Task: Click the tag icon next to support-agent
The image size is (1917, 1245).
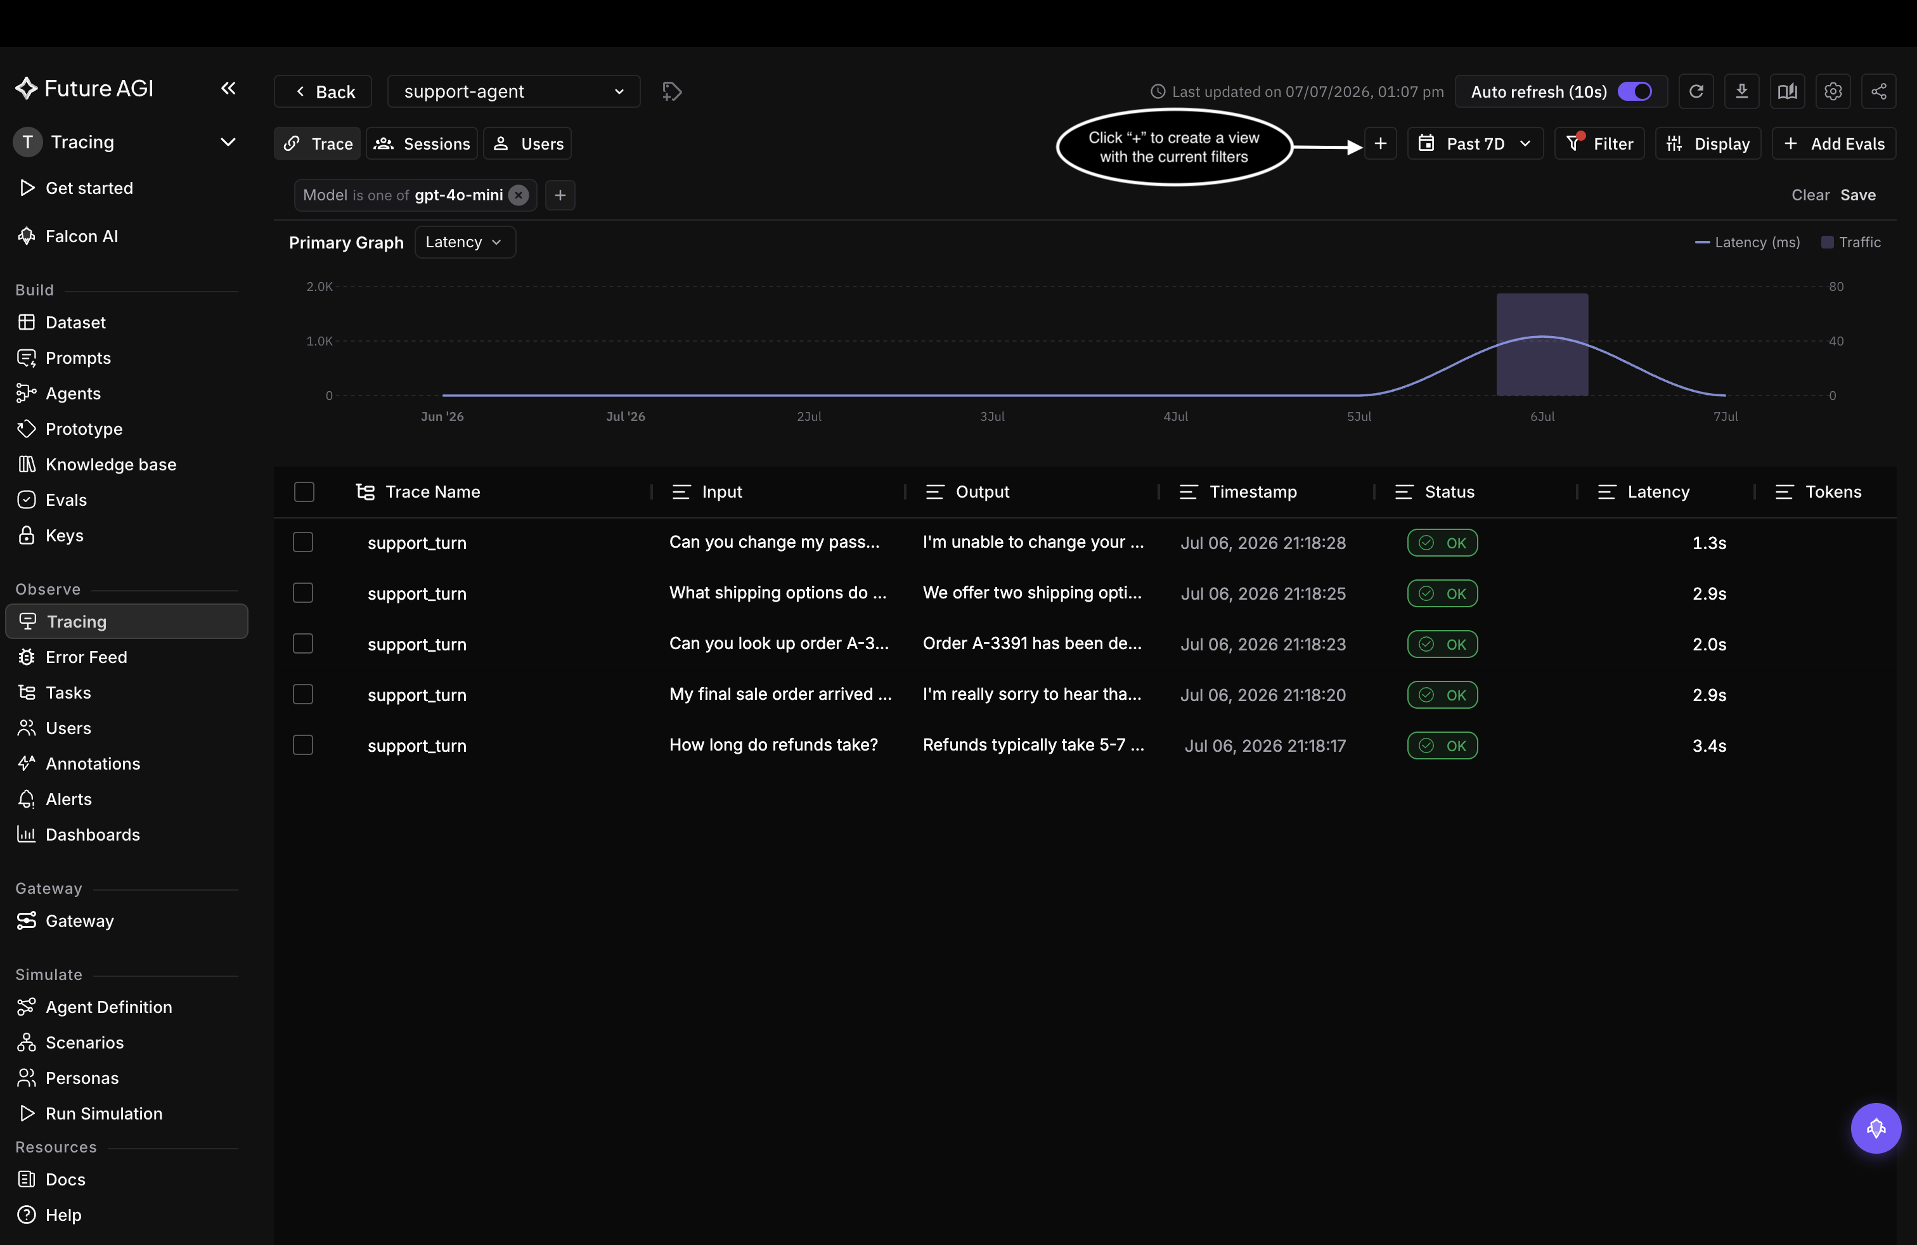Action: click(x=672, y=92)
